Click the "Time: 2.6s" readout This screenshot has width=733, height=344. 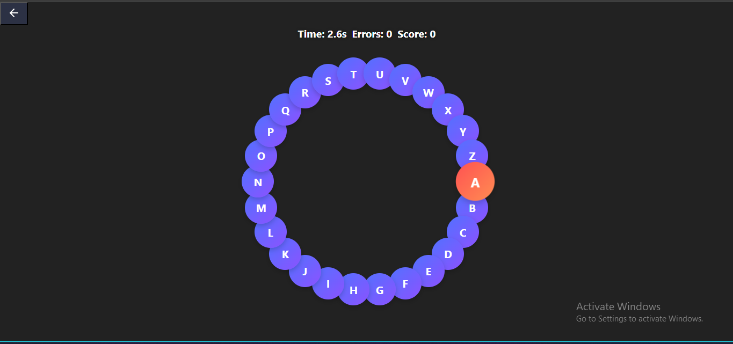click(x=322, y=34)
